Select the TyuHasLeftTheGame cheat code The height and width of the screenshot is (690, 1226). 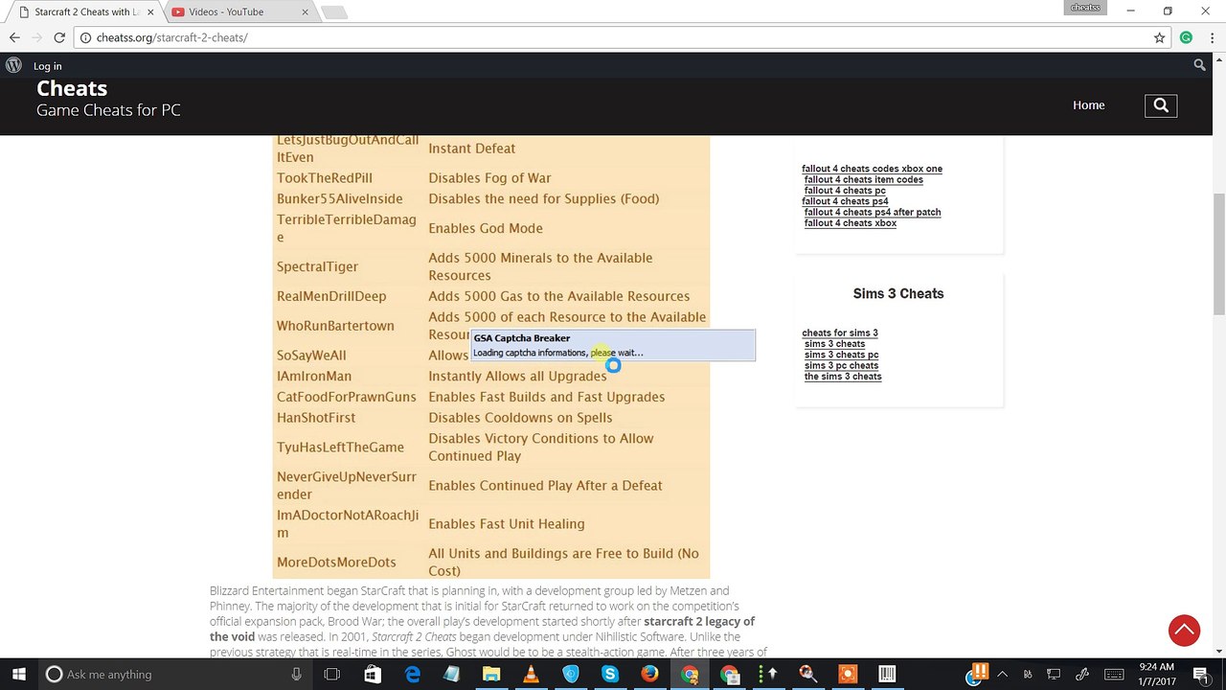(340, 448)
